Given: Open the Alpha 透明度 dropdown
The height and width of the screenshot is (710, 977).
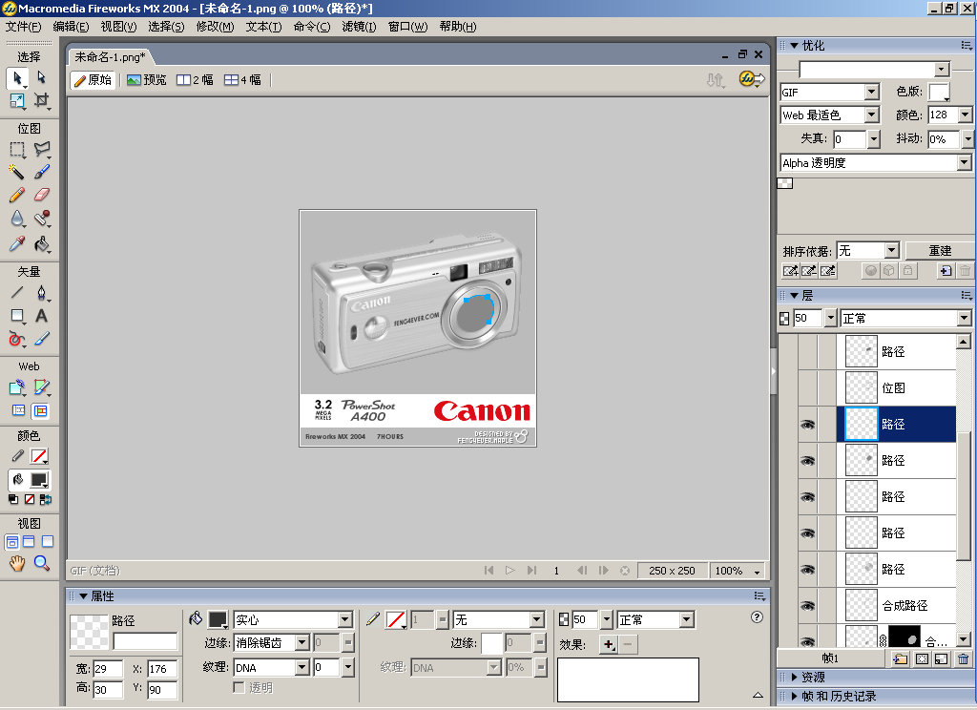Looking at the screenshot, I should (x=964, y=162).
